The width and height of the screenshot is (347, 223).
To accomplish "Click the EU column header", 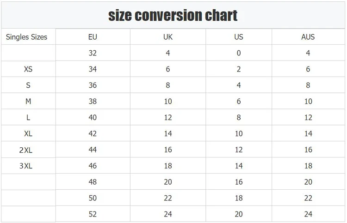I will click(93, 37).
